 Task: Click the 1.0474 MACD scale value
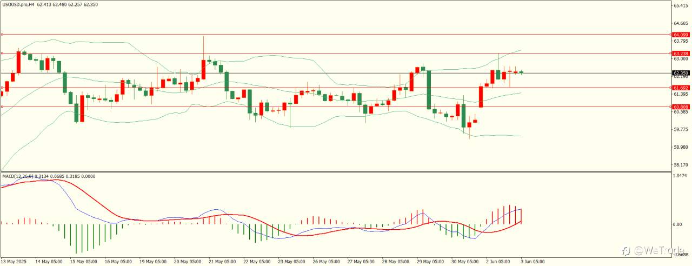(681, 176)
